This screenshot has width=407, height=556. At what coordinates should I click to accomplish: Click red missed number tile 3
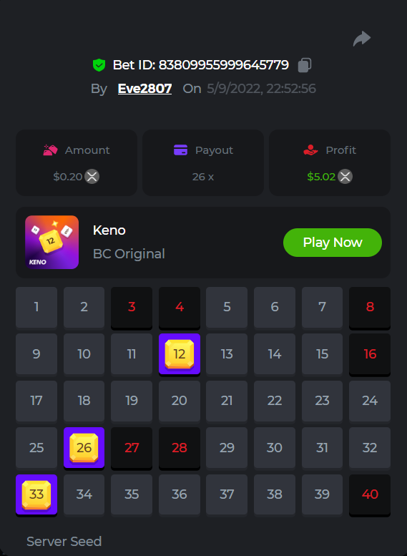pyautogui.click(x=132, y=308)
